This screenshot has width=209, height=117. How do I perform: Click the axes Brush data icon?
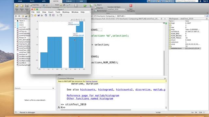coord(72,20)
